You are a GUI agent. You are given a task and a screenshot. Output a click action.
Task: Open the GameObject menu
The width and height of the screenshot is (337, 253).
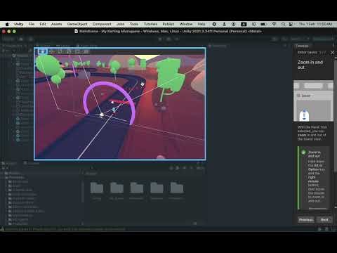77,24
